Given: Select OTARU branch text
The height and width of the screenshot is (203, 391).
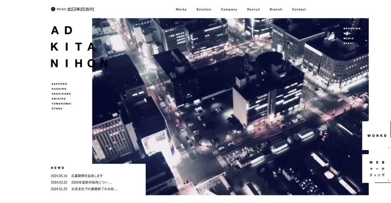Looking at the screenshot, I should pyautogui.click(x=57, y=109).
